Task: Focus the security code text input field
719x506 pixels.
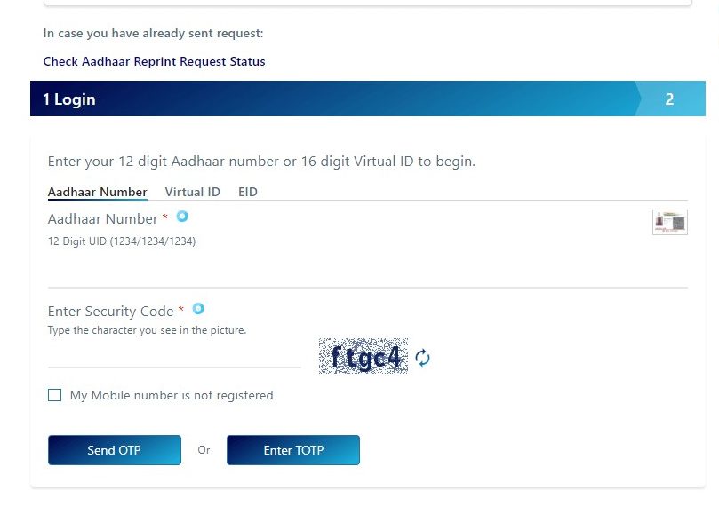Action: (174, 355)
